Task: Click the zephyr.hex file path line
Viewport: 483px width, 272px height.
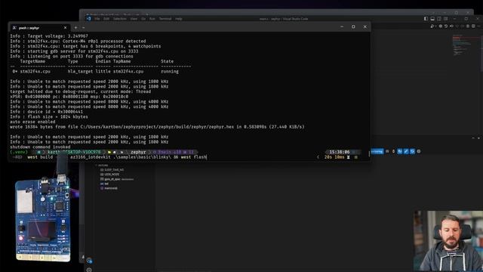Action: pos(157,127)
